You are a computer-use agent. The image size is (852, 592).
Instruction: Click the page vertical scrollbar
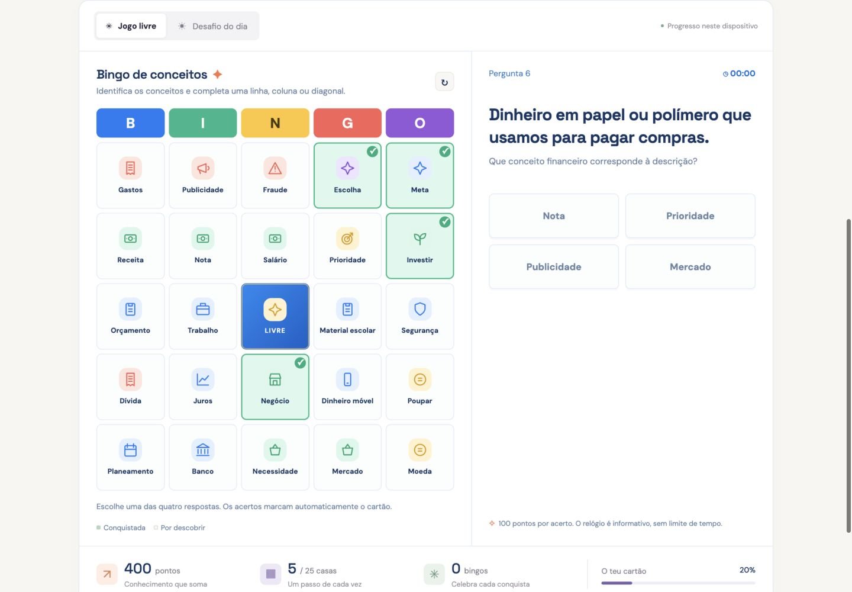click(849, 376)
